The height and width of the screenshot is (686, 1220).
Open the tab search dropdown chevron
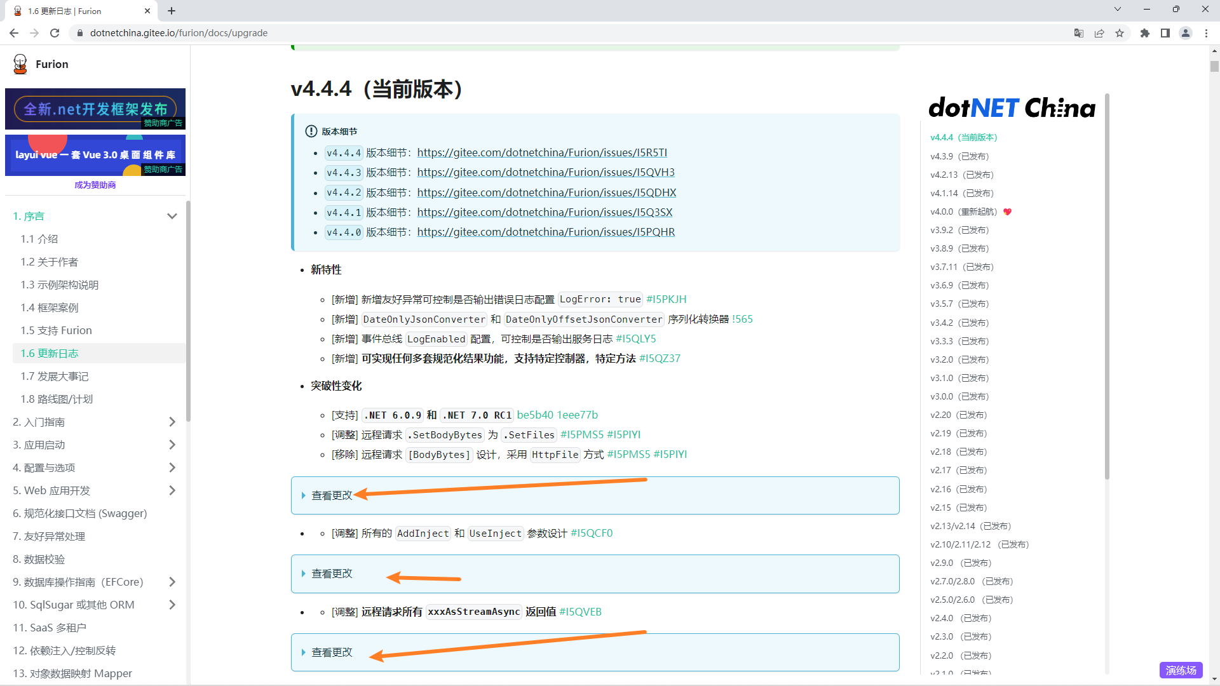1118,9
